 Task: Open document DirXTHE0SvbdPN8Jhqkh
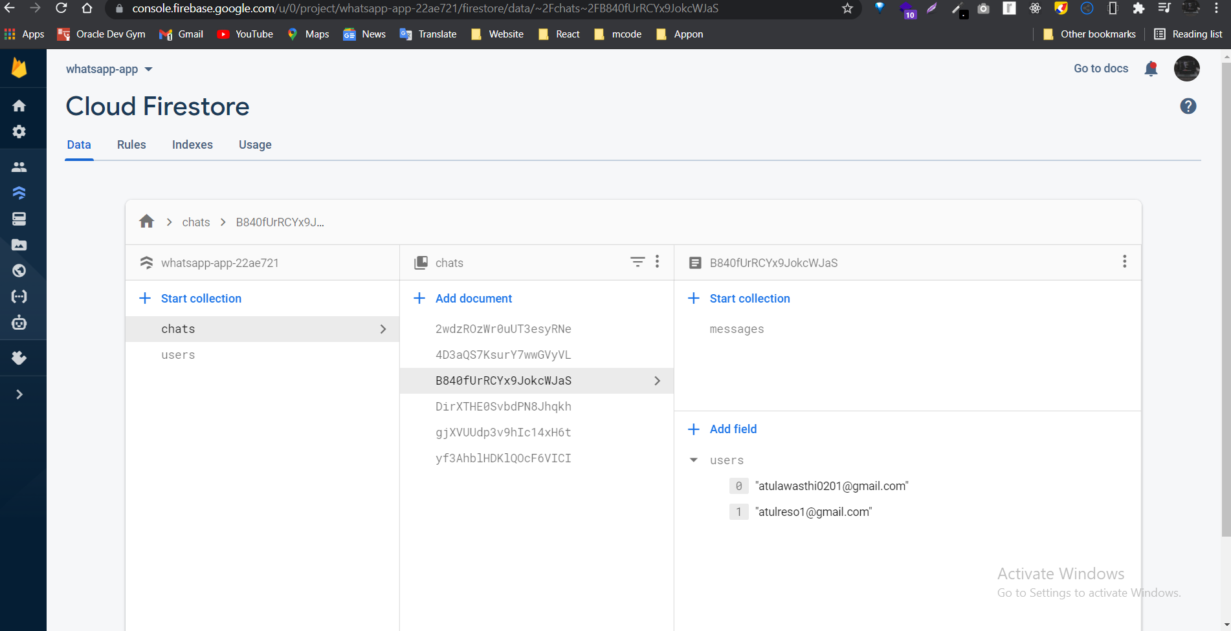(x=537, y=407)
